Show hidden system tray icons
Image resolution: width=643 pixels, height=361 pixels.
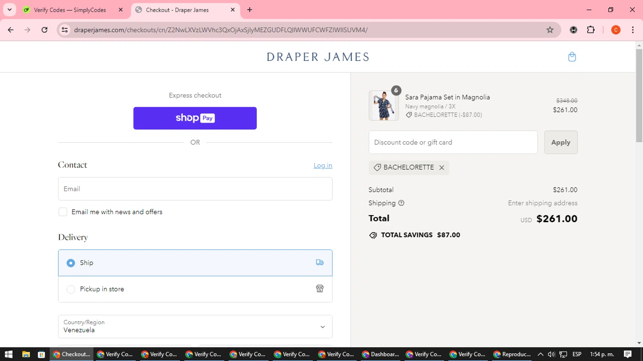pyautogui.click(x=540, y=354)
